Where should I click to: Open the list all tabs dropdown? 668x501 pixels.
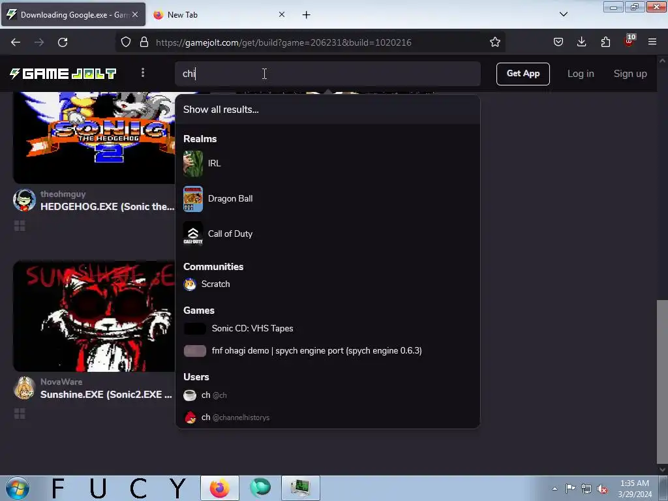(563, 14)
